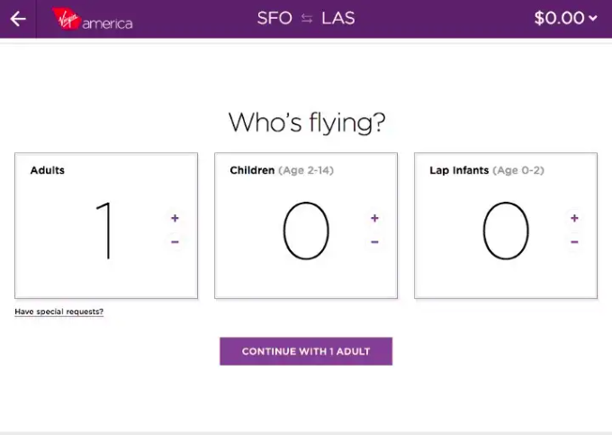Add a lap infant with plus
The width and height of the screenshot is (612, 435).
pyautogui.click(x=573, y=218)
